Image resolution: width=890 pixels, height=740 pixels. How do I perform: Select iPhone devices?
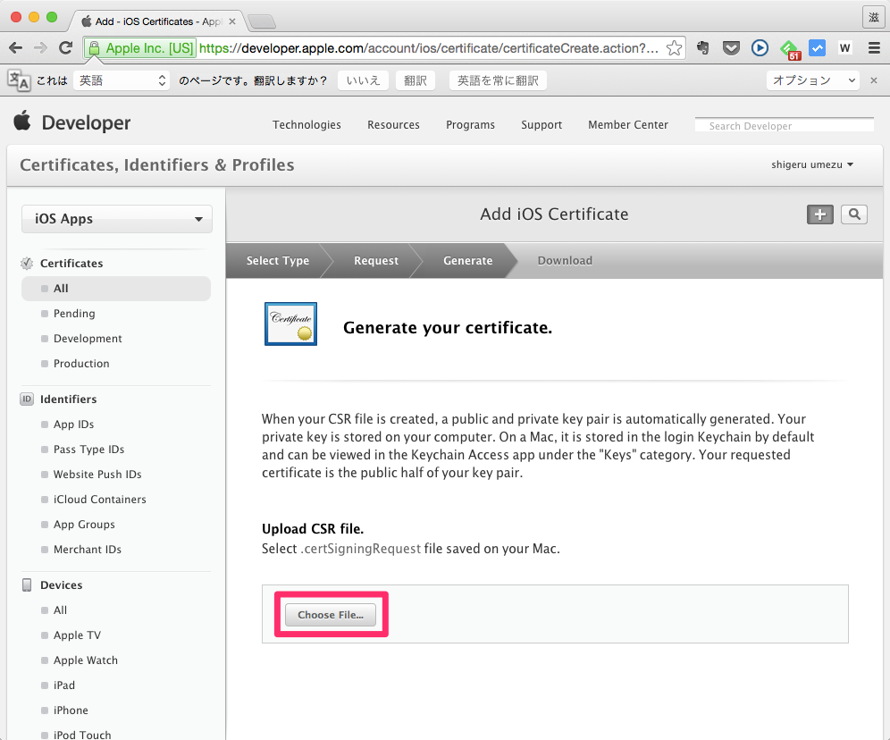[71, 710]
